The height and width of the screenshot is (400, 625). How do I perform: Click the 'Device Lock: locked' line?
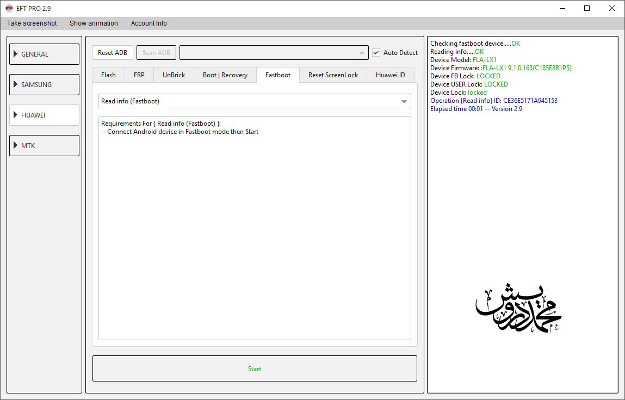point(459,93)
